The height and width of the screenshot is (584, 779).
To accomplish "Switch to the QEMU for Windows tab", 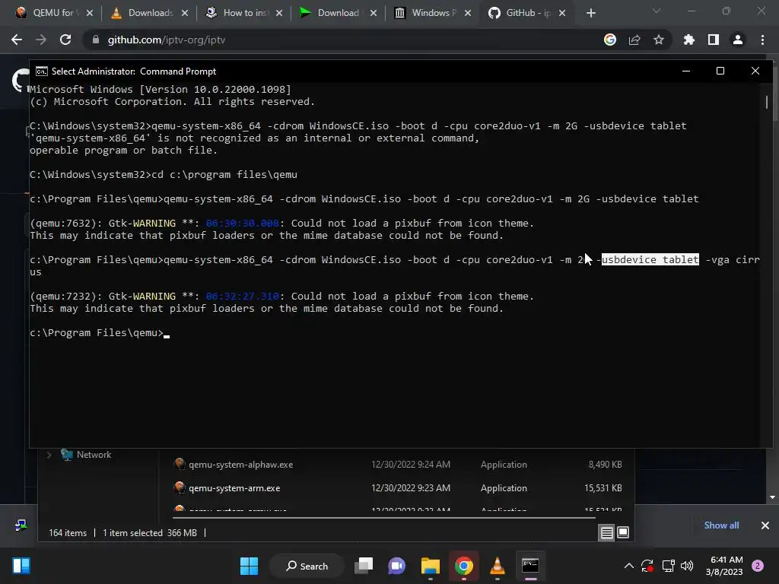I will click(x=48, y=13).
